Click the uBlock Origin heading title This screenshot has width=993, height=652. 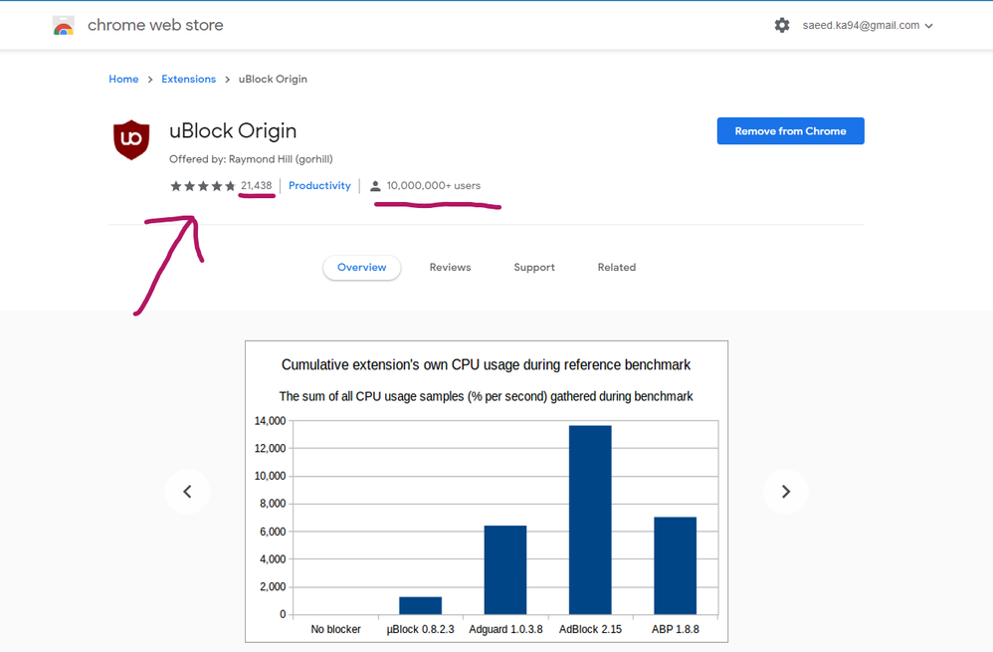pos(233,130)
